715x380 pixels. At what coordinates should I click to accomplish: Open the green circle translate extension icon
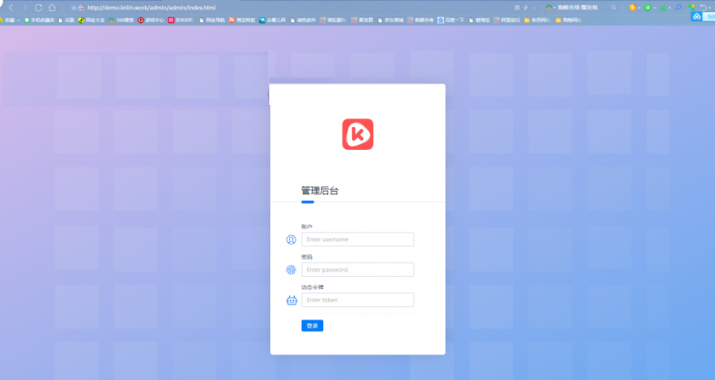point(647,8)
